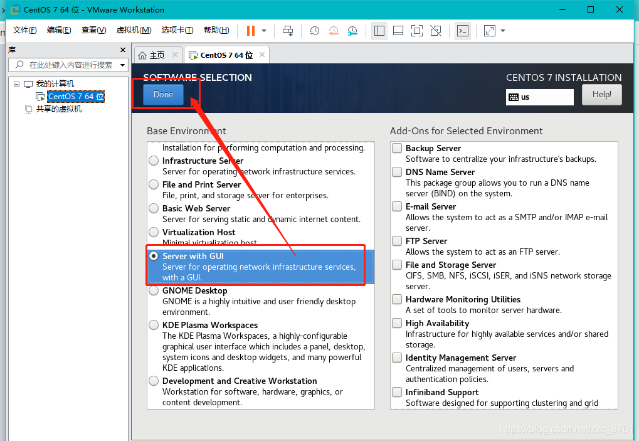This screenshot has height=441, width=639.
Task: Select Basic Web Server radio button
Action: [x=154, y=208]
